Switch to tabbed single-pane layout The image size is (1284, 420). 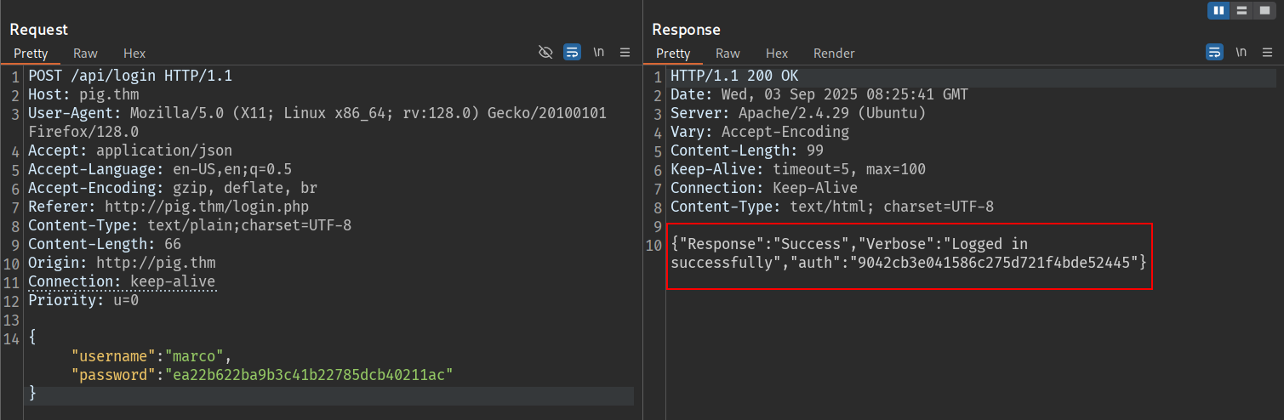click(1265, 10)
